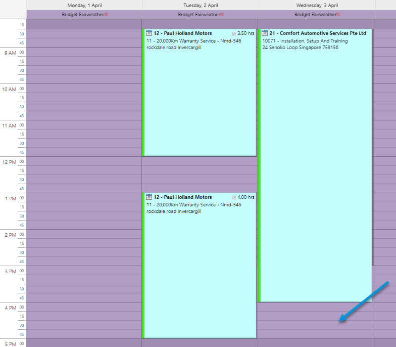Screen dimensions: 396x347
Task: Click green status bar of Comfort Automotive appointment
Action: click(260, 165)
